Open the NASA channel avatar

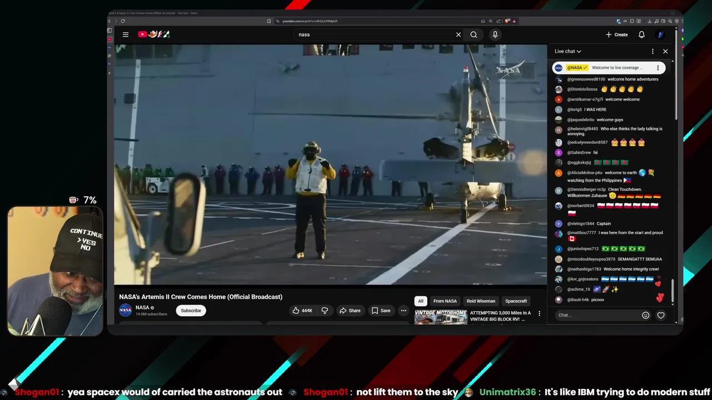click(126, 311)
